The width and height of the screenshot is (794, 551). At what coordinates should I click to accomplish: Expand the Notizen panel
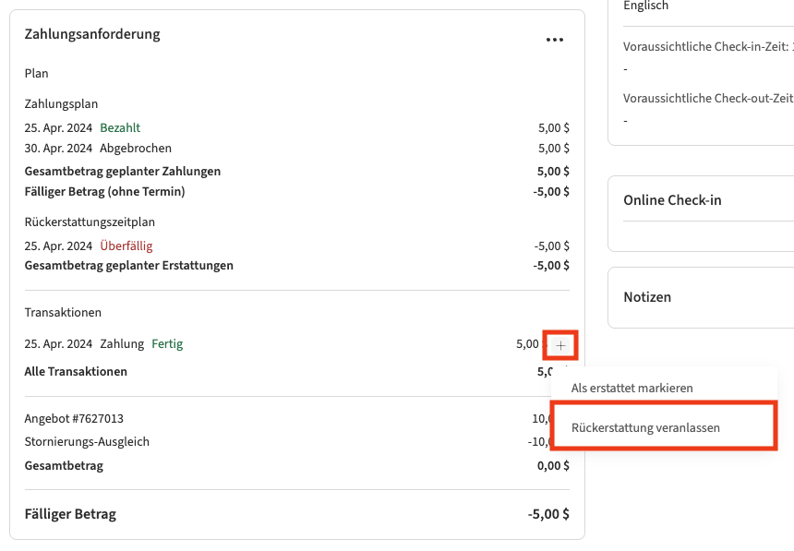pyautogui.click(x=647, y=297)
